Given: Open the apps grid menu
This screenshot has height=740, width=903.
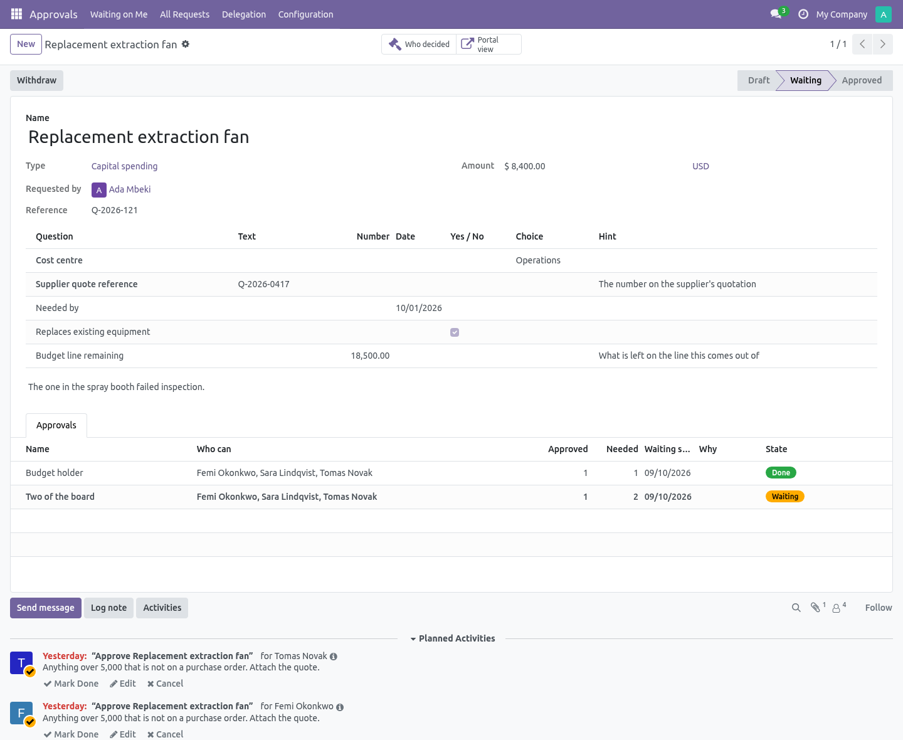Looking at the screenshot, I should [x=16, y=14].
